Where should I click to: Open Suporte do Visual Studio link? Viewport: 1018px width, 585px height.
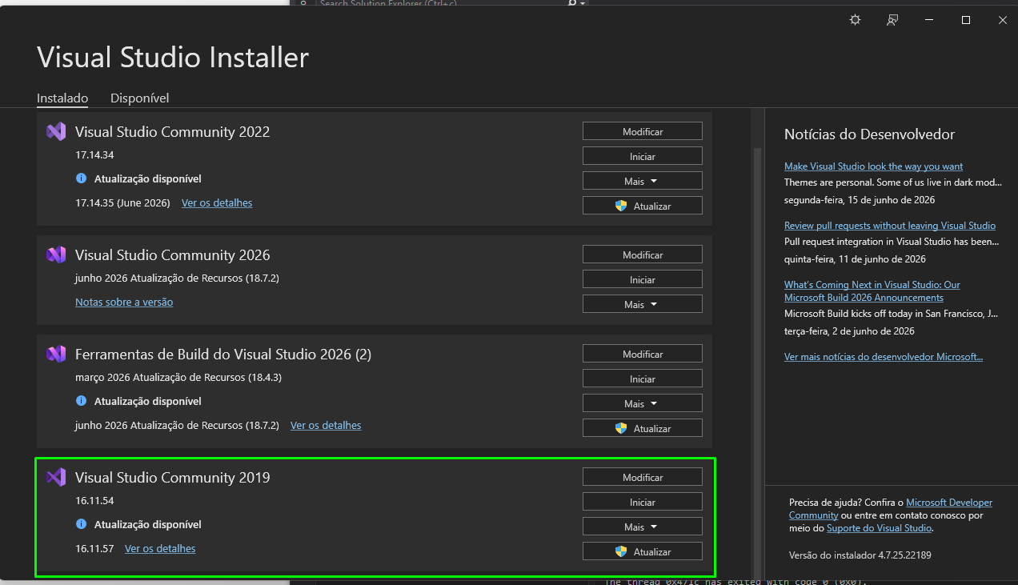[880, 528]
